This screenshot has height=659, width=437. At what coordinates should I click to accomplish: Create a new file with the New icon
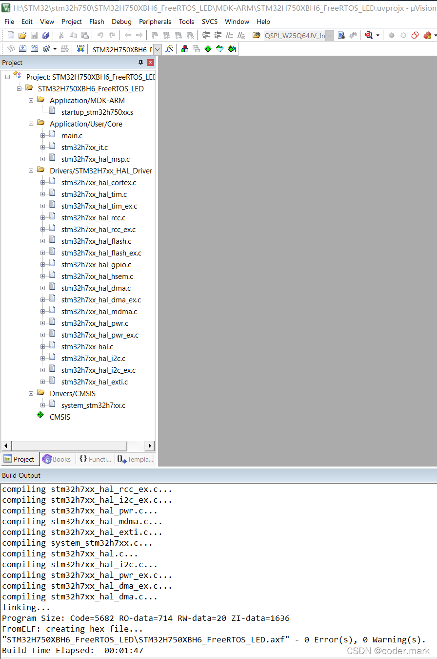[x=11, y=35]
